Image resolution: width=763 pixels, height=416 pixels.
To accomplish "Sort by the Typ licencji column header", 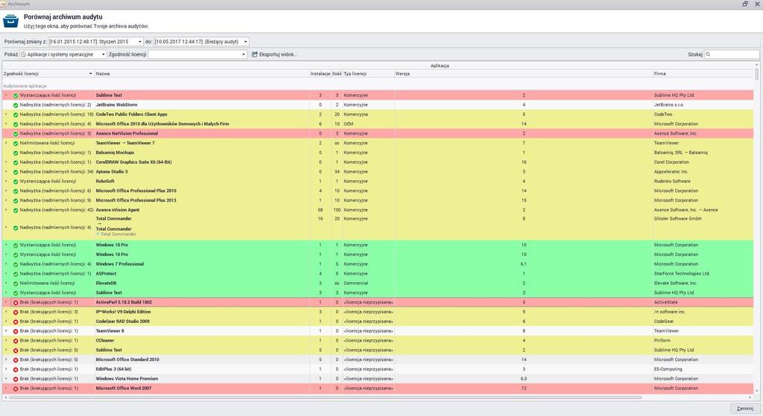I will pos(368,74).
